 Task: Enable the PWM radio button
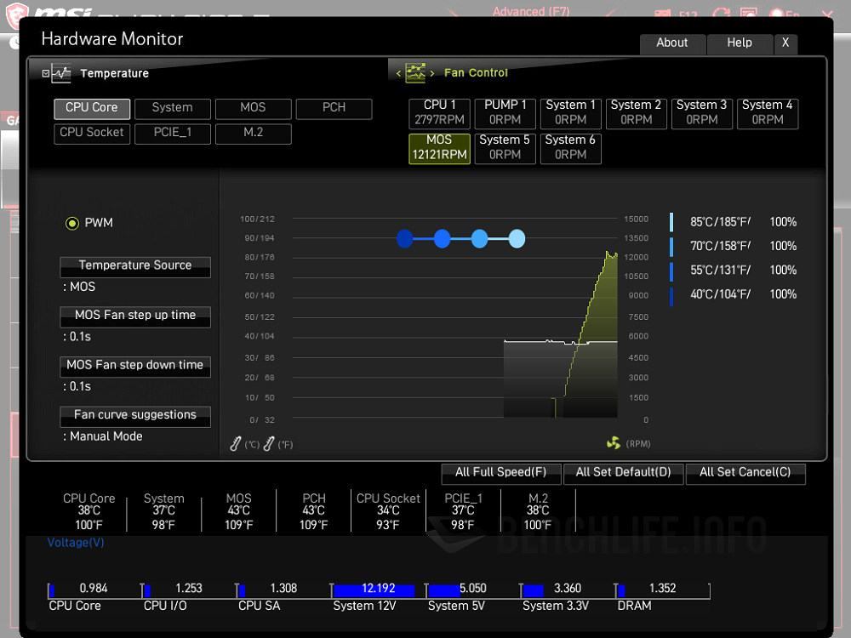tap(72, 223)
